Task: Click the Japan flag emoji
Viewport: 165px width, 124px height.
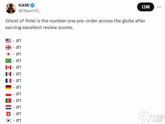Action: pyautogui.click(x=8, y=54)
